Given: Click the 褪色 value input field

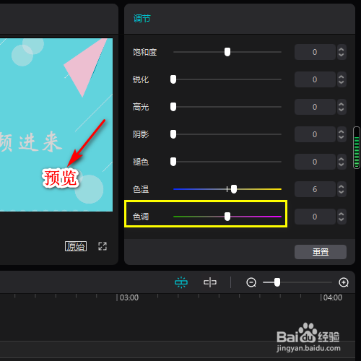Looking at the screenshot, I should [315, 162].
